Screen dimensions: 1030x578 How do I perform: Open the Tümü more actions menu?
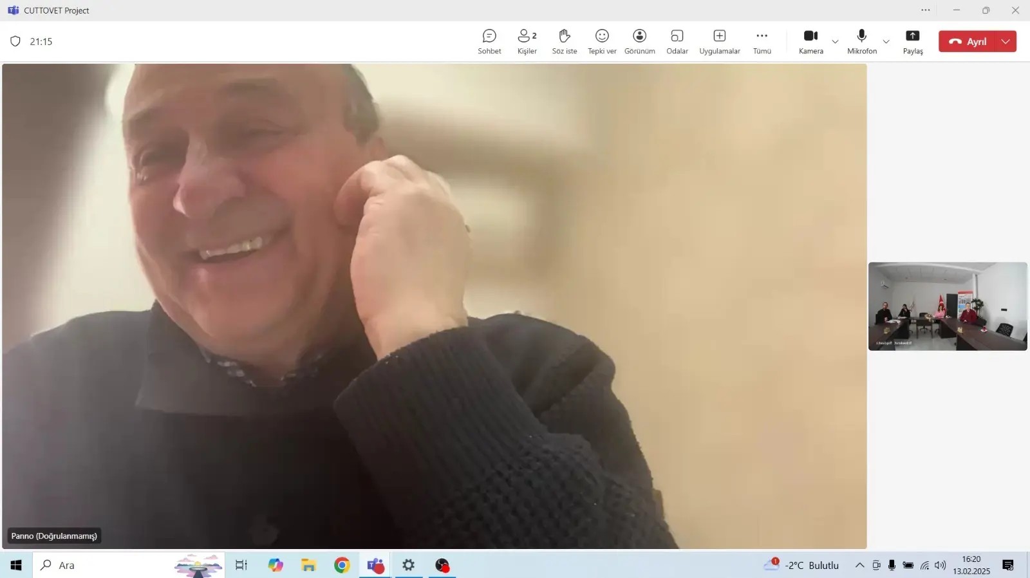(x=762, y=41)
